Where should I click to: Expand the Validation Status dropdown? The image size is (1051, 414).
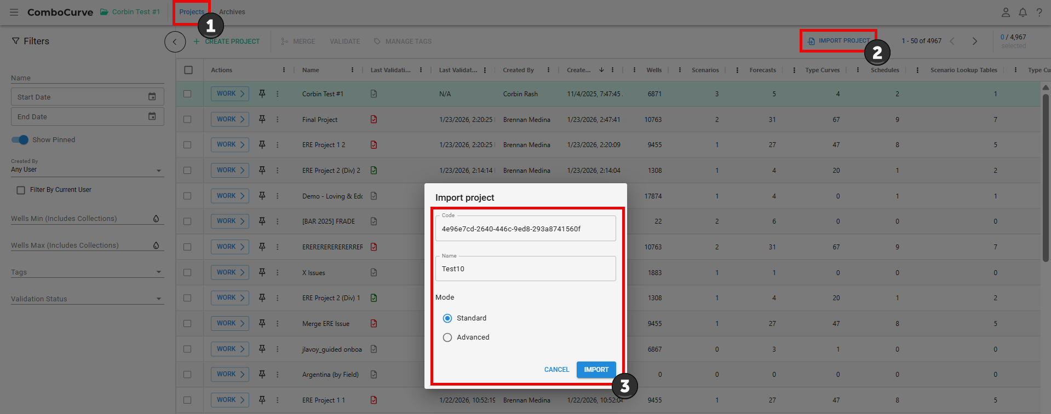(158, 299)
